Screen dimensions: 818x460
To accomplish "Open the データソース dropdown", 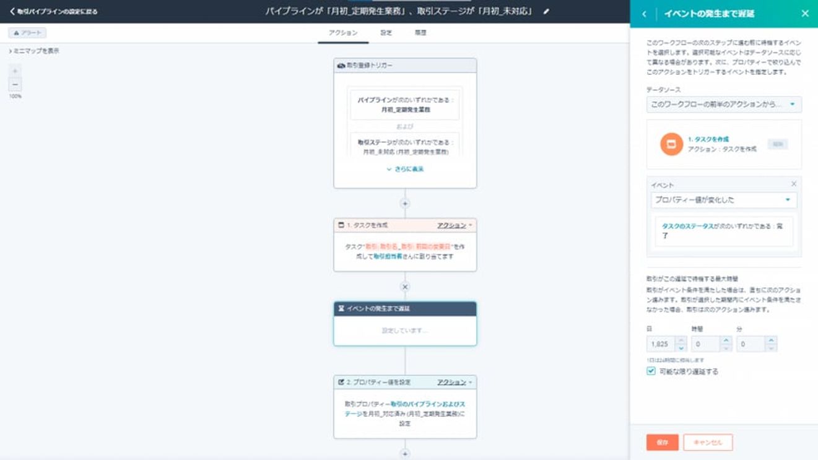I will (x=724, y=104).
